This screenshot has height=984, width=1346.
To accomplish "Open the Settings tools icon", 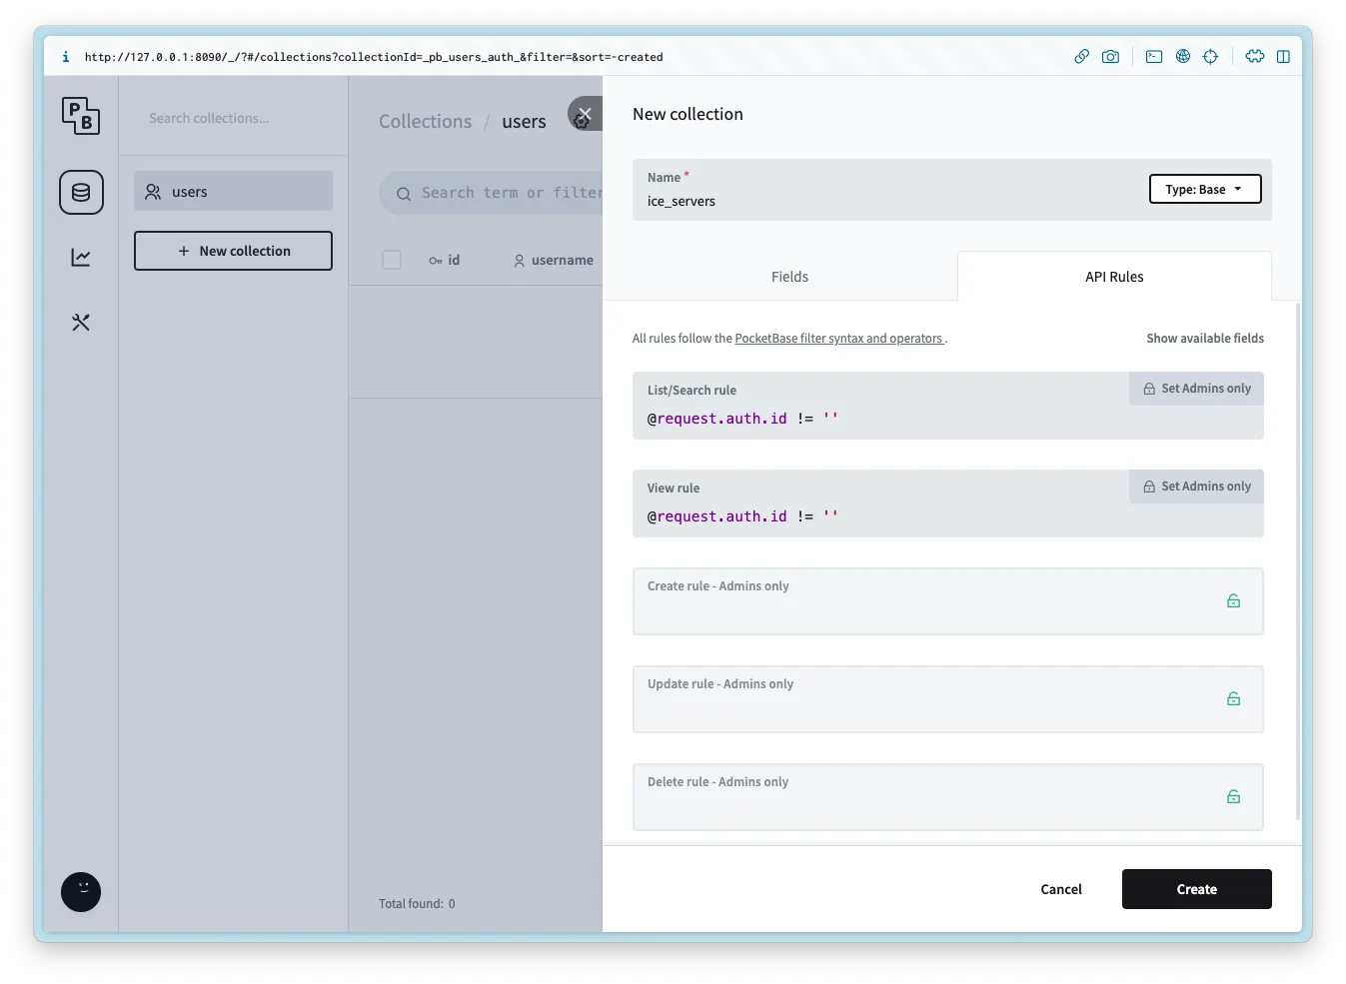I will pyautogui.click(x=81, y=323).
